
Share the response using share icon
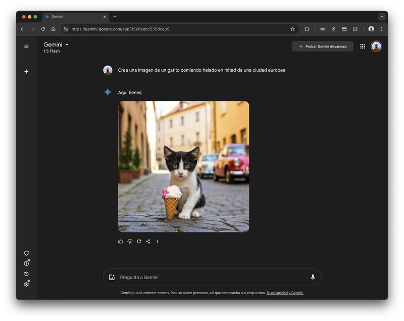coord(148,242)
